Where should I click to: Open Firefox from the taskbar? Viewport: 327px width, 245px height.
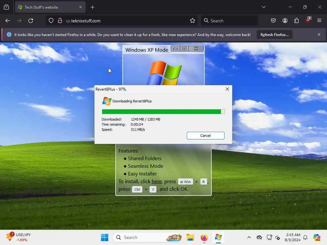point(204,237)
